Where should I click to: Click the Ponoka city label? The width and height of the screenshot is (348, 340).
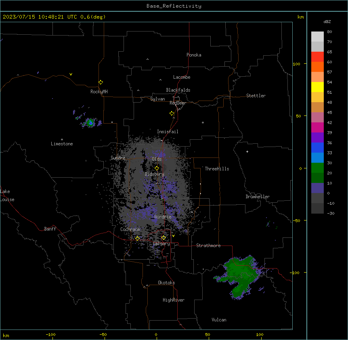tap(194, 55)
